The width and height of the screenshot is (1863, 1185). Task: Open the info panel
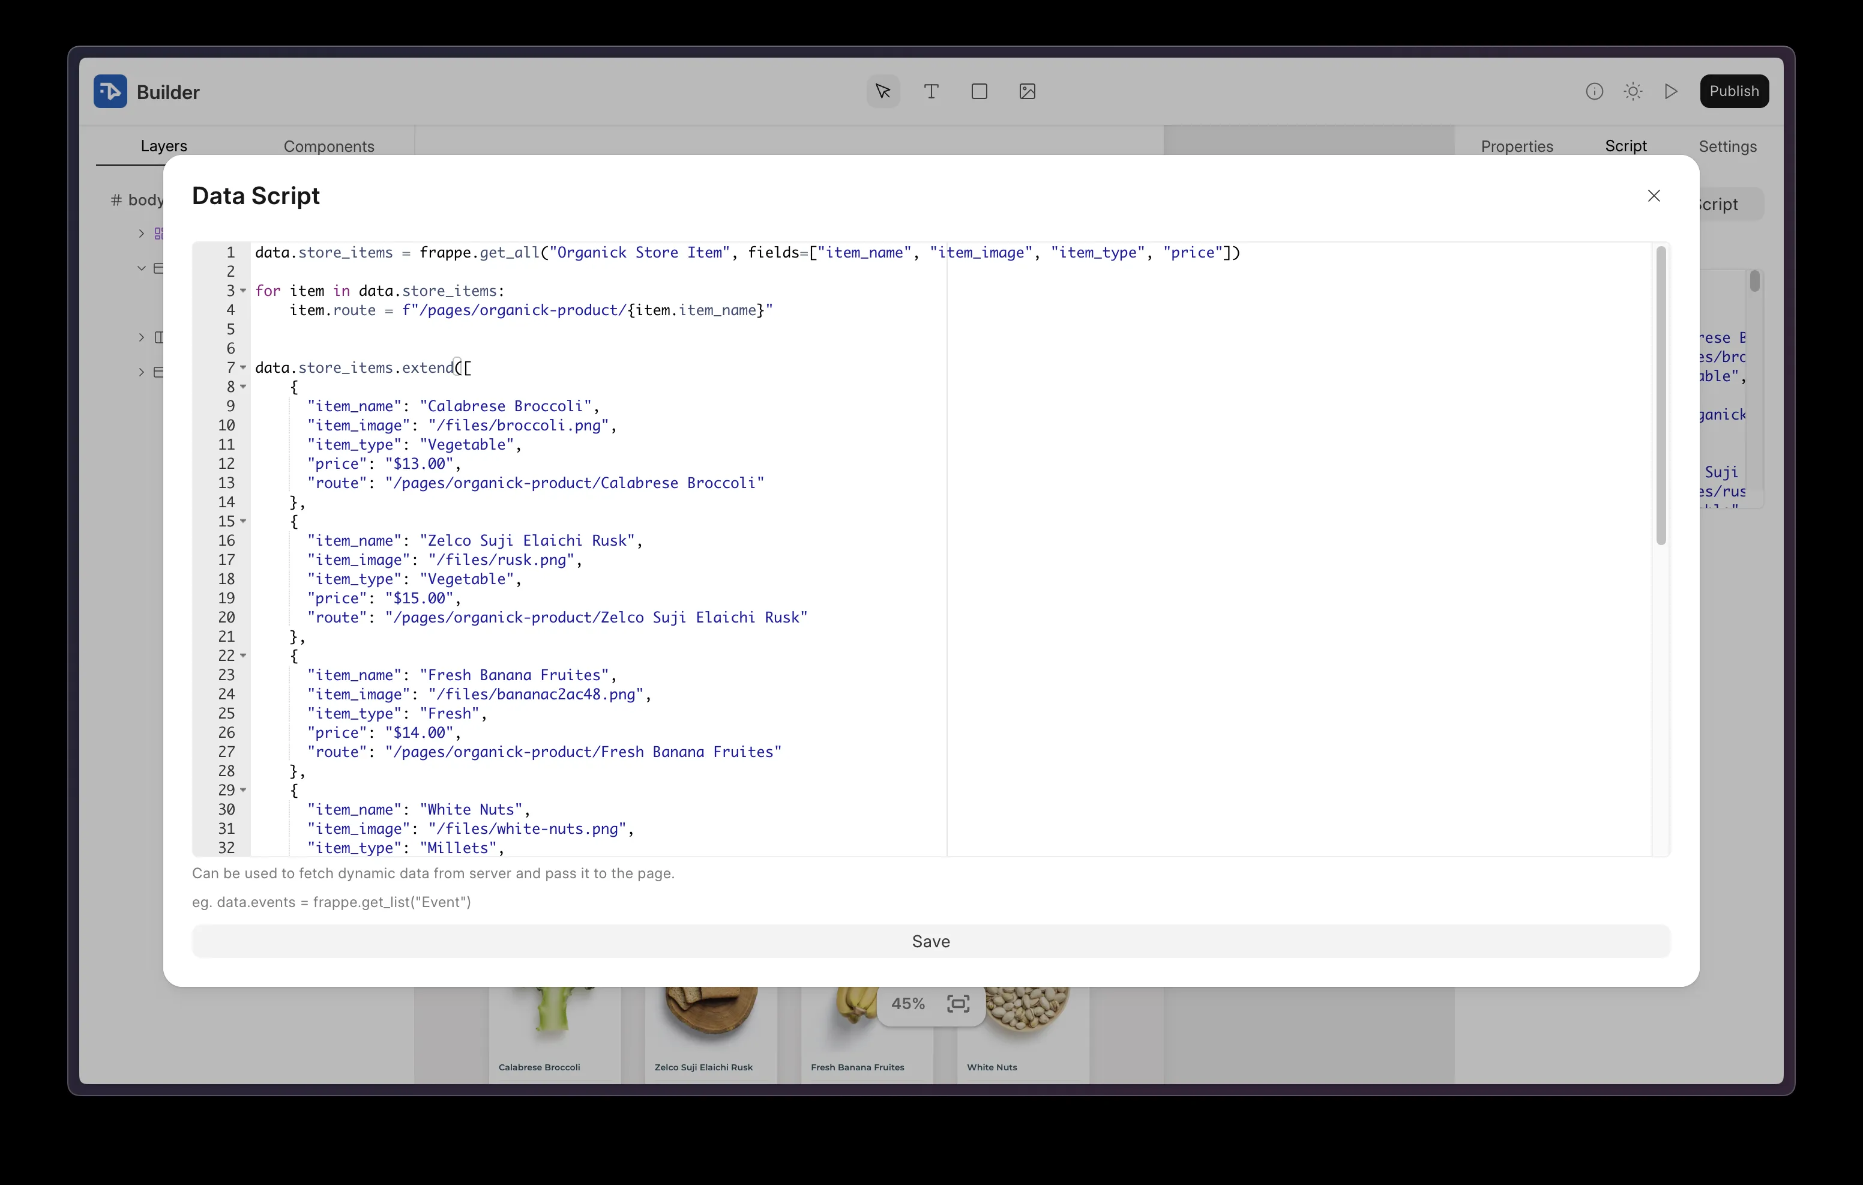coord(1595,91)
